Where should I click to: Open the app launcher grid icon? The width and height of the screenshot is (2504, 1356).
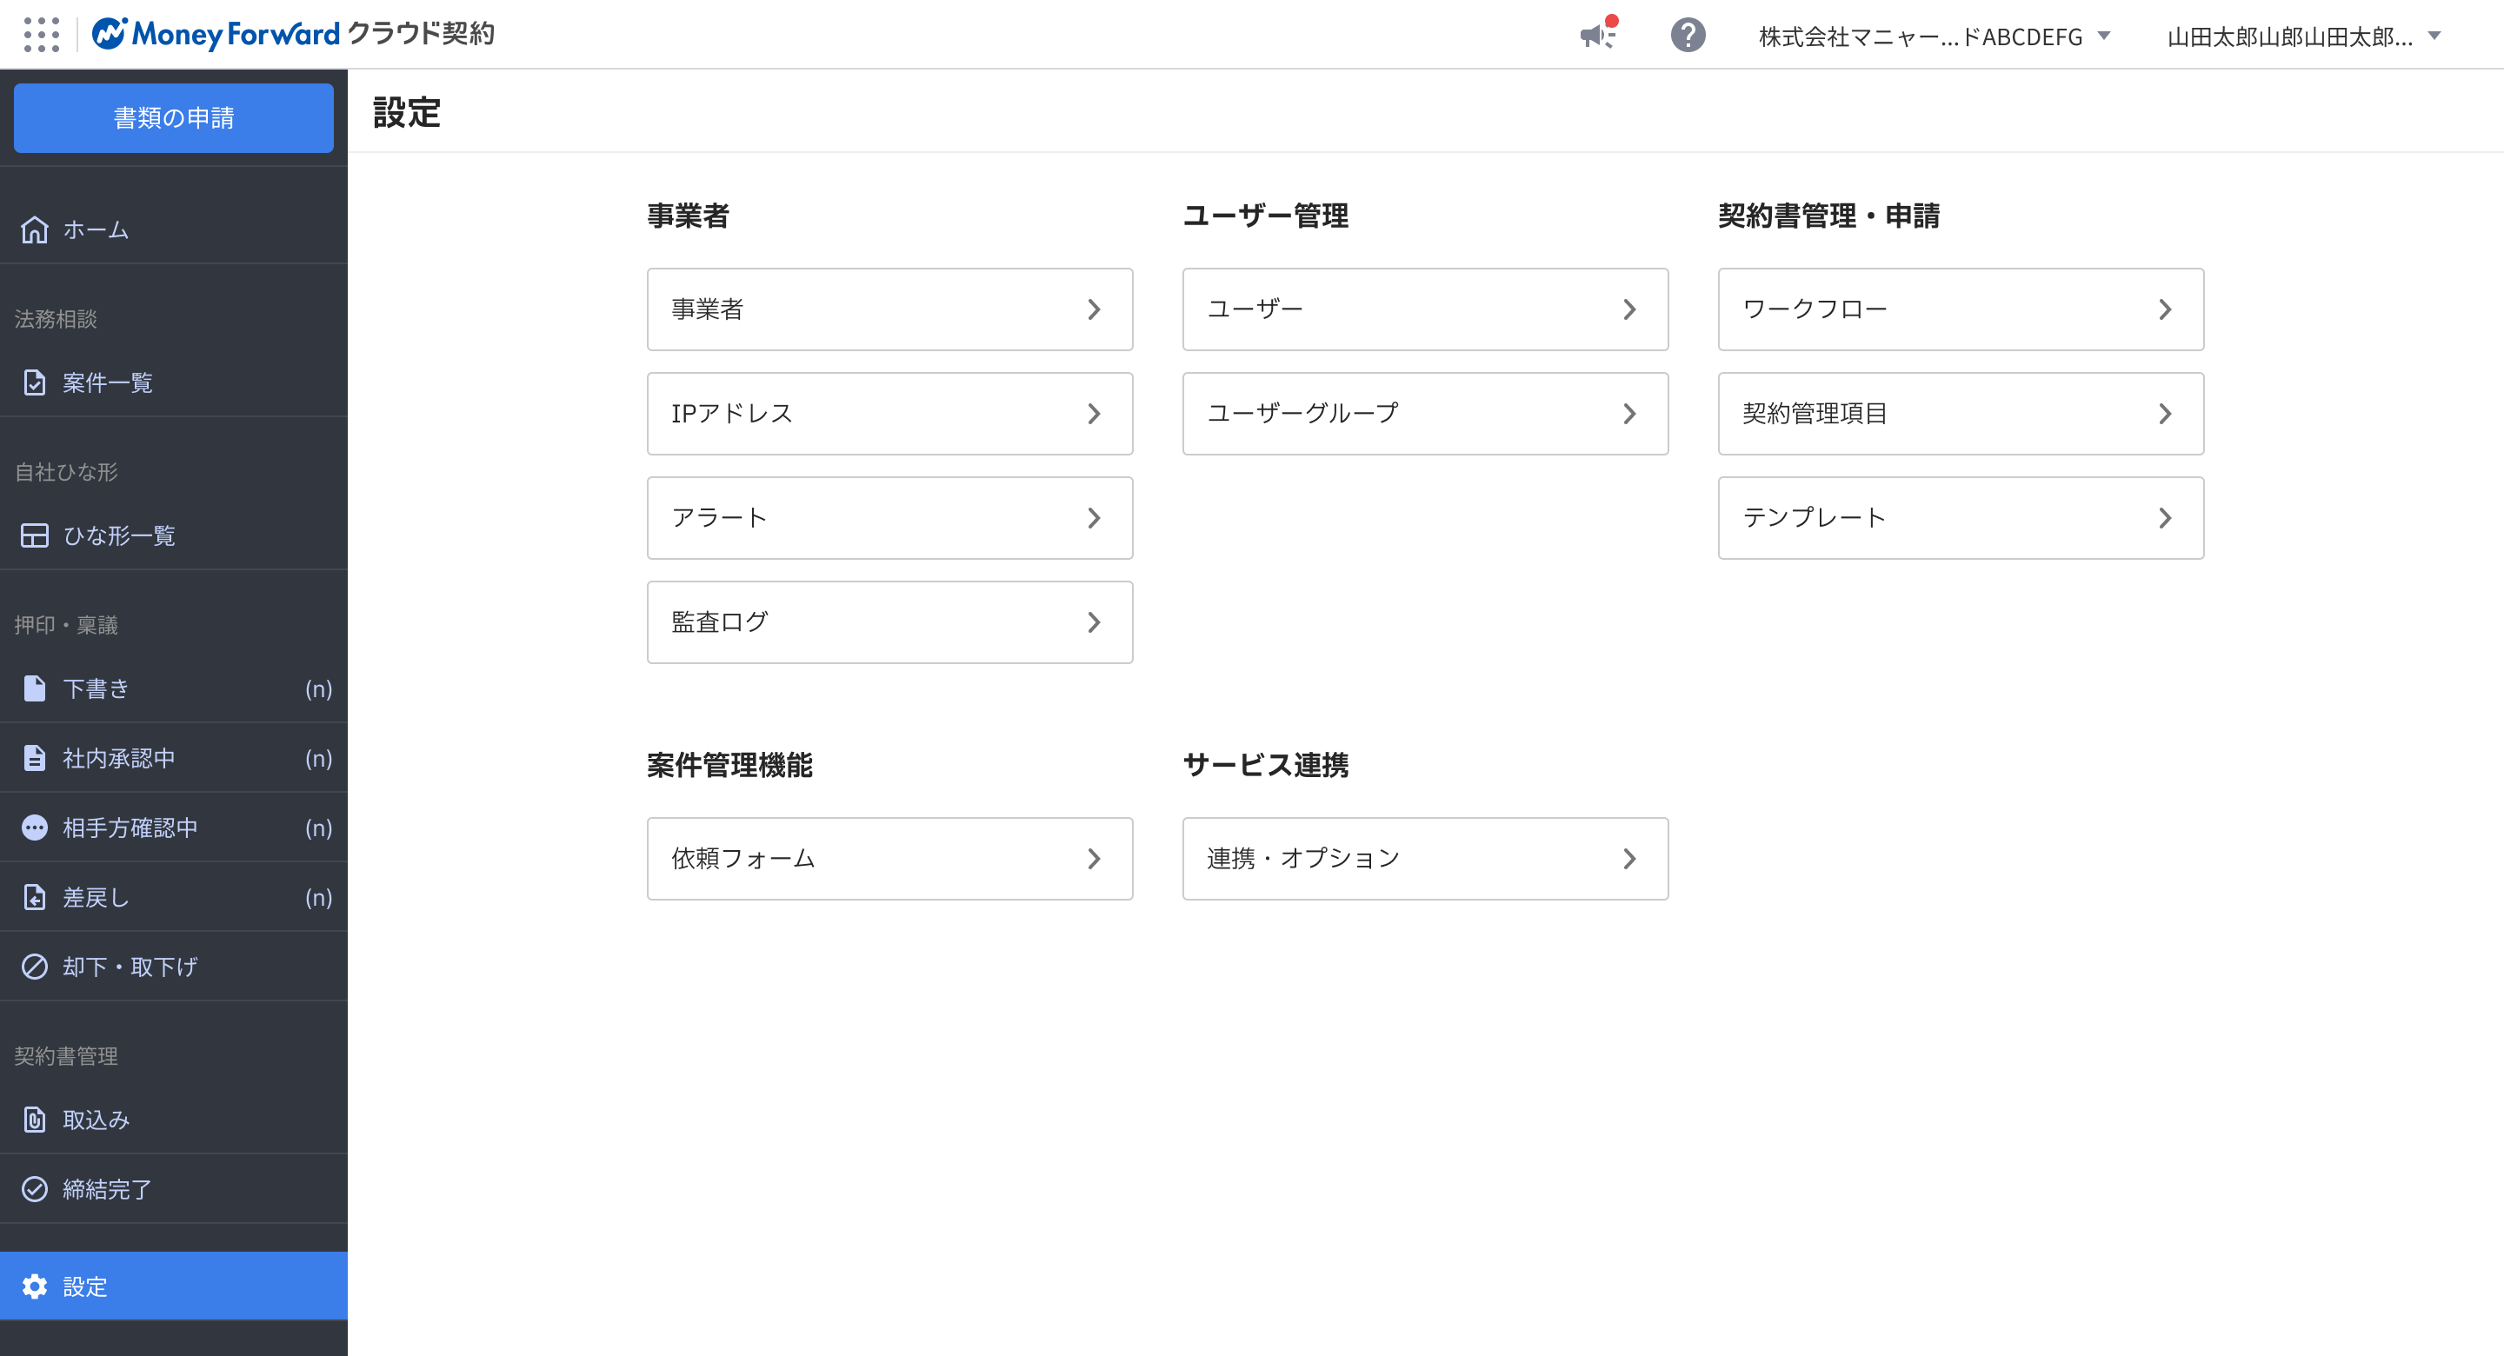coord(41,35)
